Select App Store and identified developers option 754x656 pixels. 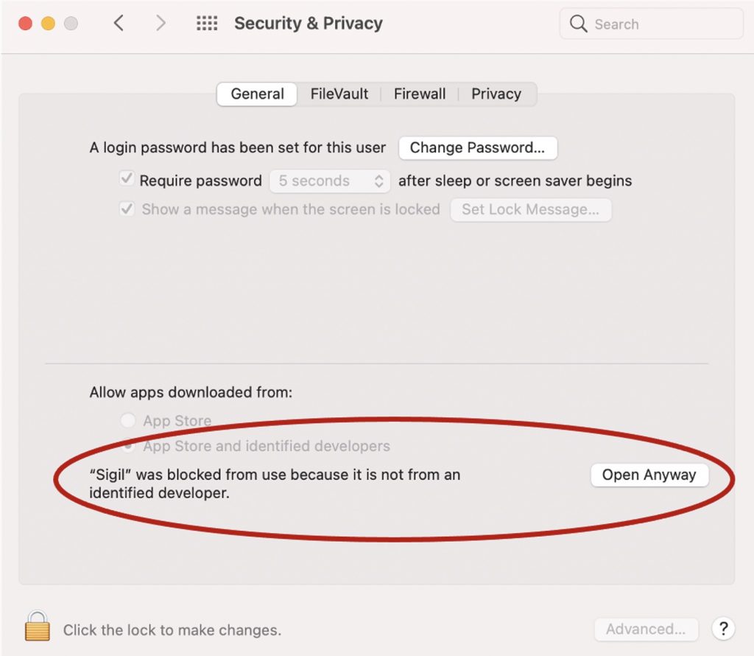(129, 446)
